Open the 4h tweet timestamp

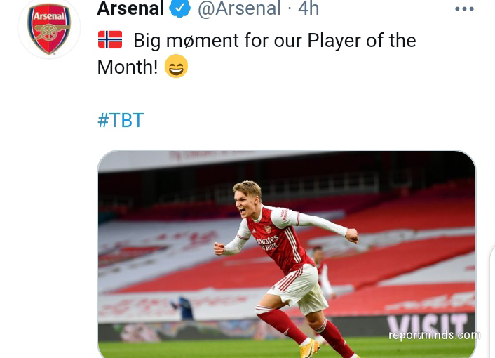(x=308, y=8)
